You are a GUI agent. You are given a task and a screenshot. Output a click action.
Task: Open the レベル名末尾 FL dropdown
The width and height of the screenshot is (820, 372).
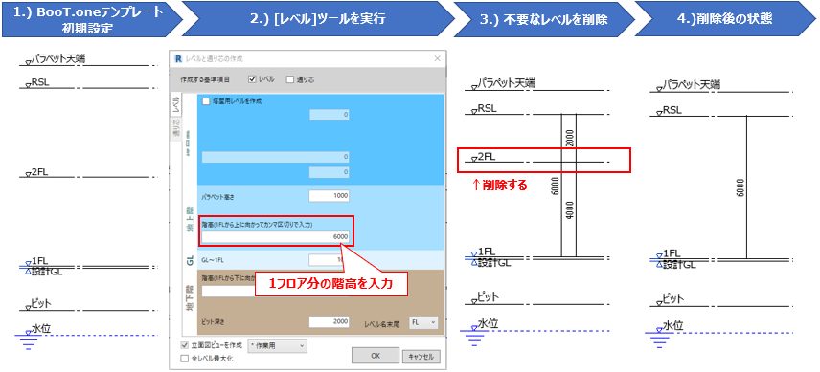coord(423,322)
